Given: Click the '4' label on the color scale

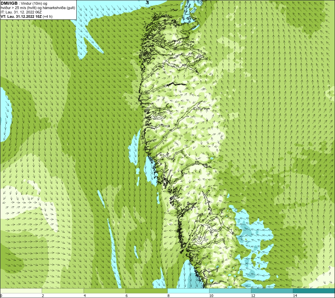Looking at the screenshot, I should click(85, 296).
